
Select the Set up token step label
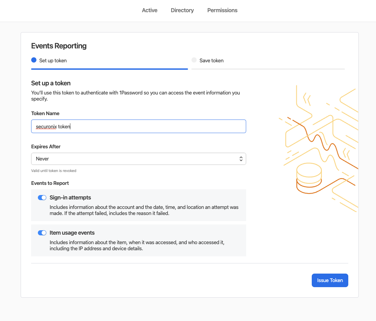point(53,61)
